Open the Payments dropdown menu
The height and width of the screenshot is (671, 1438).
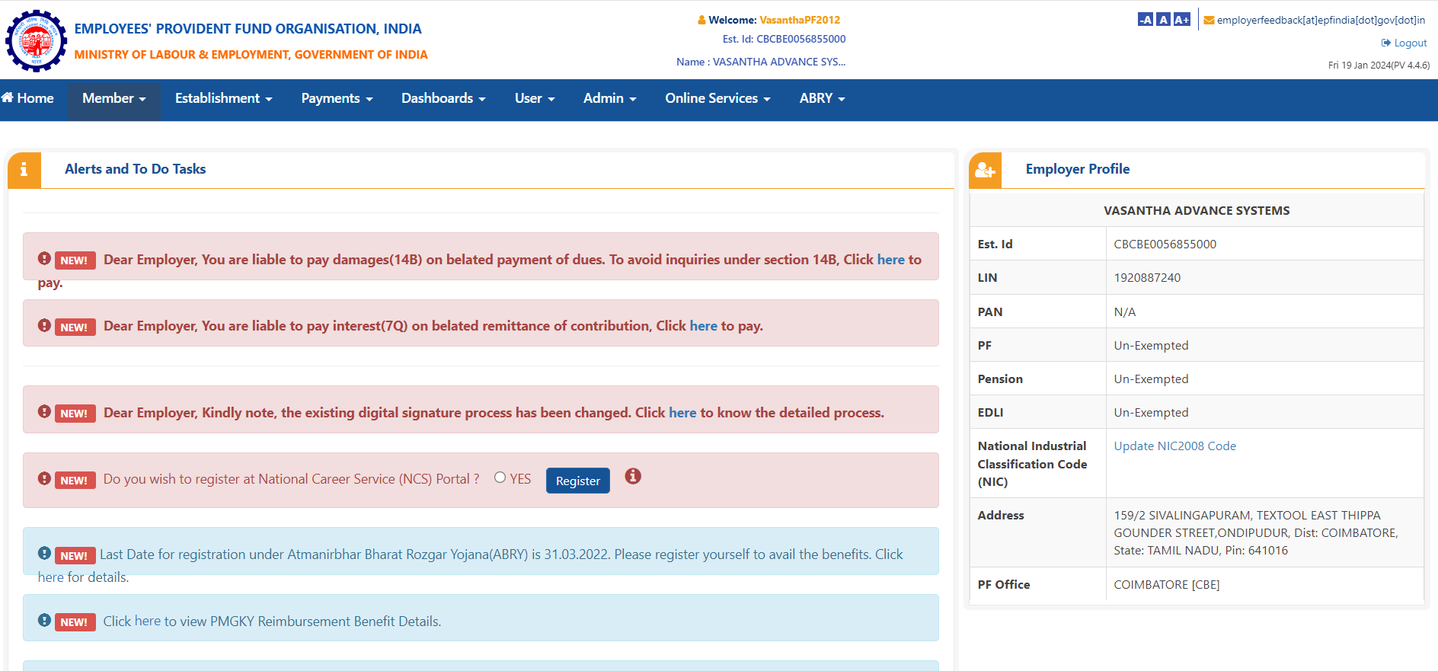tap(337, 98)
